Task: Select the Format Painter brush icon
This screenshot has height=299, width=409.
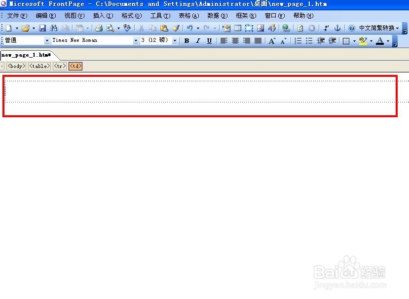Action: coord(176,28)
